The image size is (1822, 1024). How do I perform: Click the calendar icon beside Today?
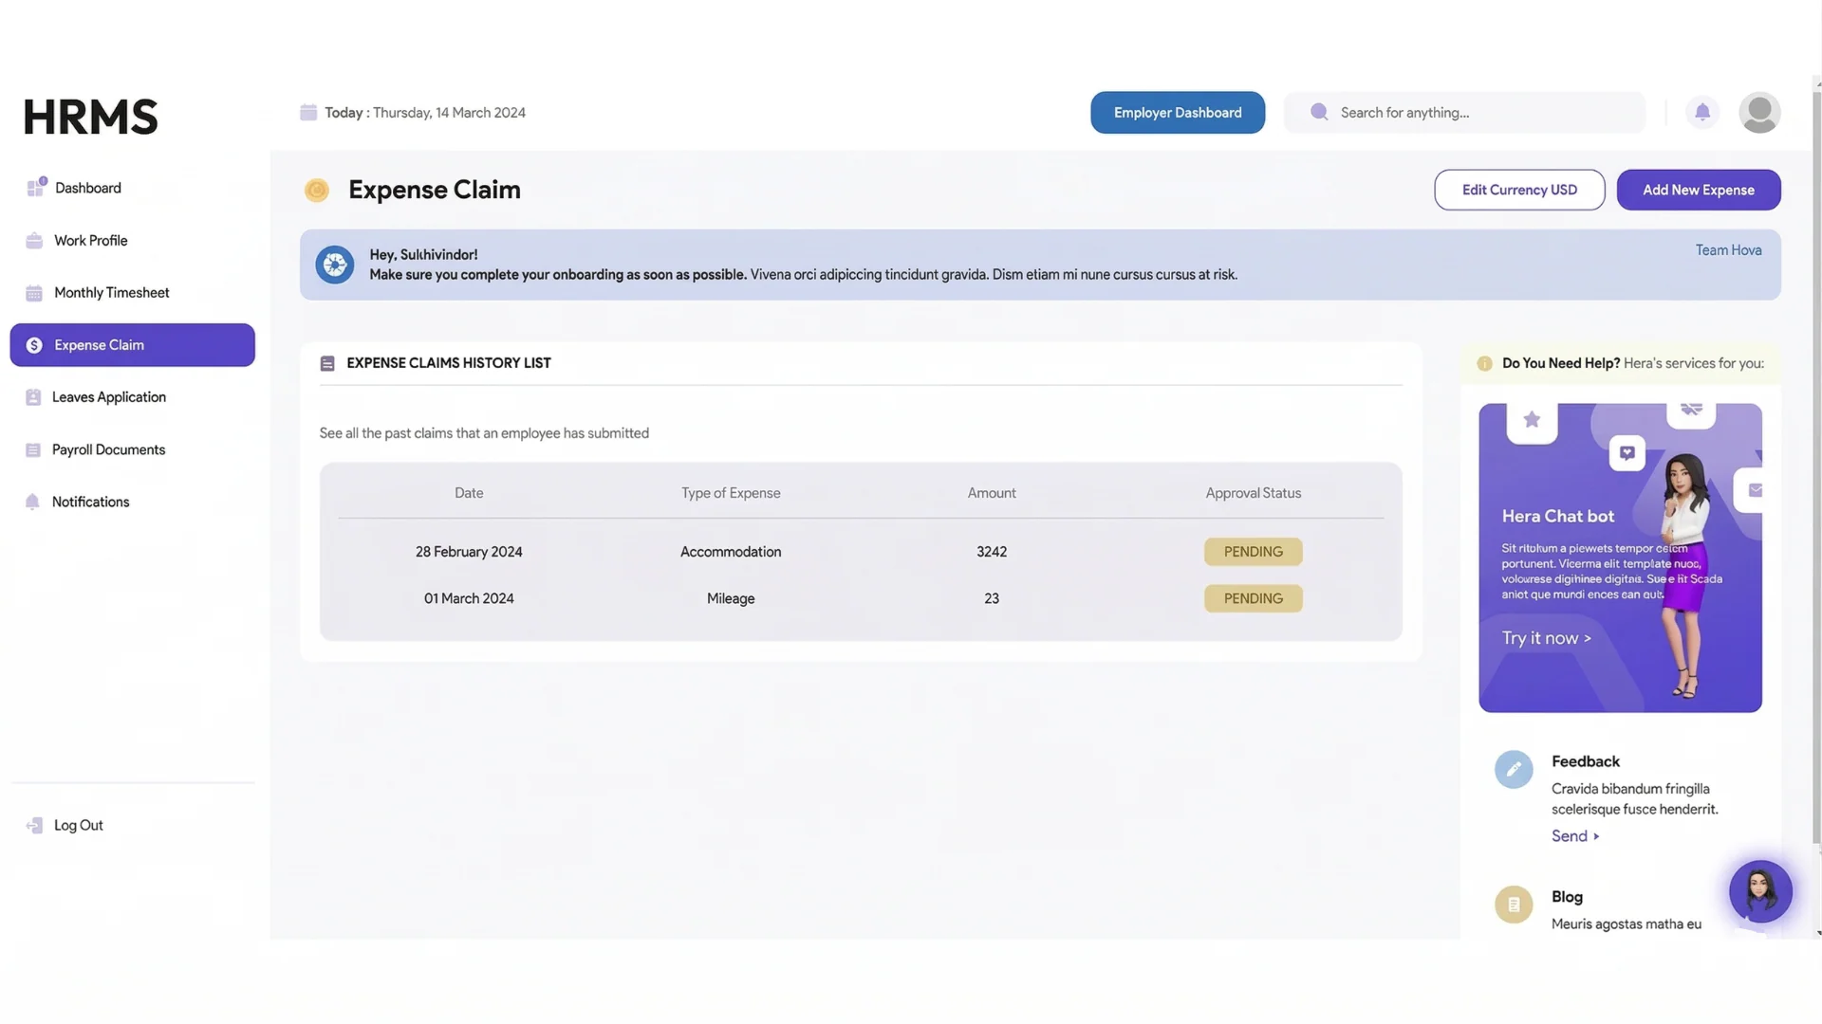[x=308, y=112]
